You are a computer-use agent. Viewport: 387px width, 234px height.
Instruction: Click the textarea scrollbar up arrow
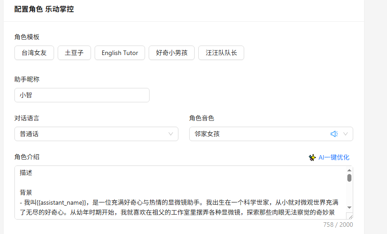349,170
